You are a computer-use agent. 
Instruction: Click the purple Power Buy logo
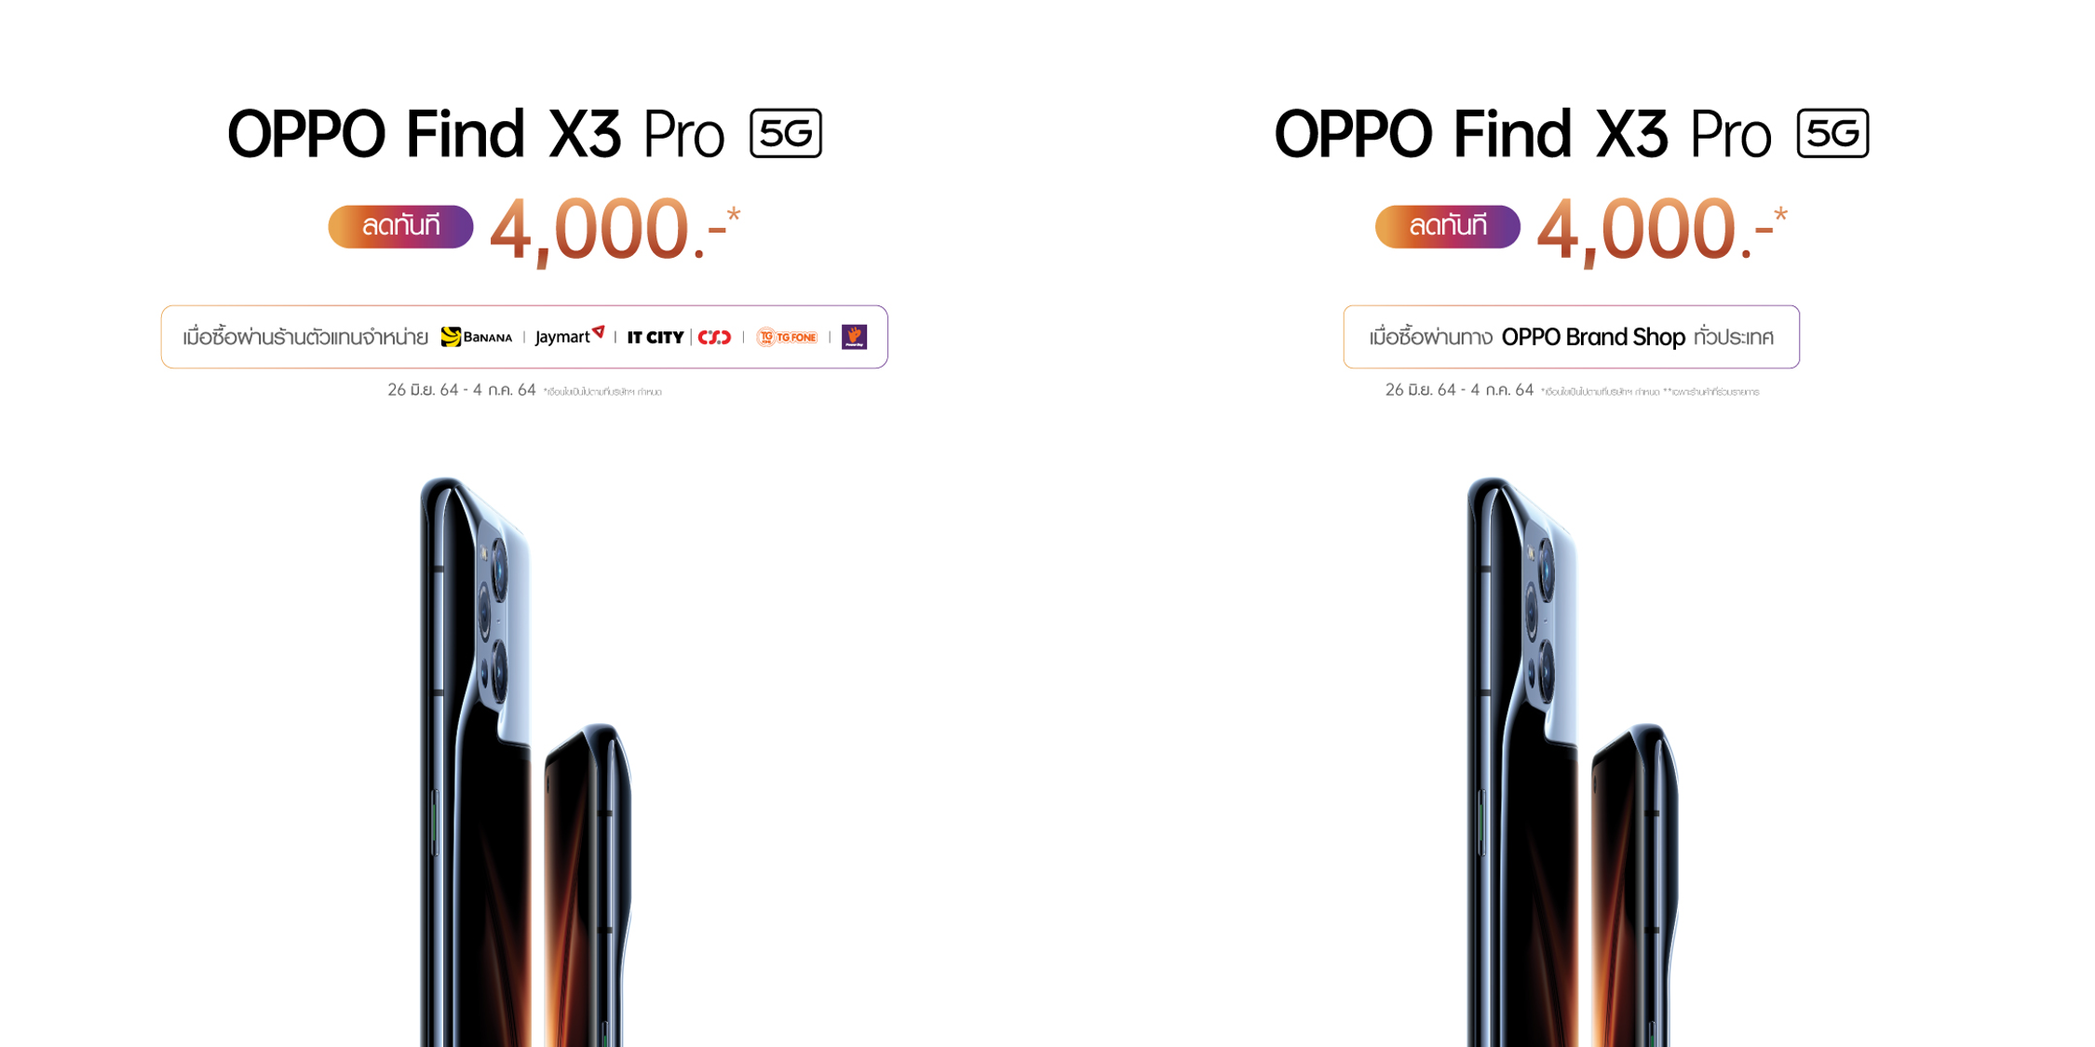coord(854,337)
